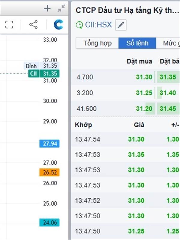
Task: Click the blue 27.94 price marker
Action: pos(49,144)
